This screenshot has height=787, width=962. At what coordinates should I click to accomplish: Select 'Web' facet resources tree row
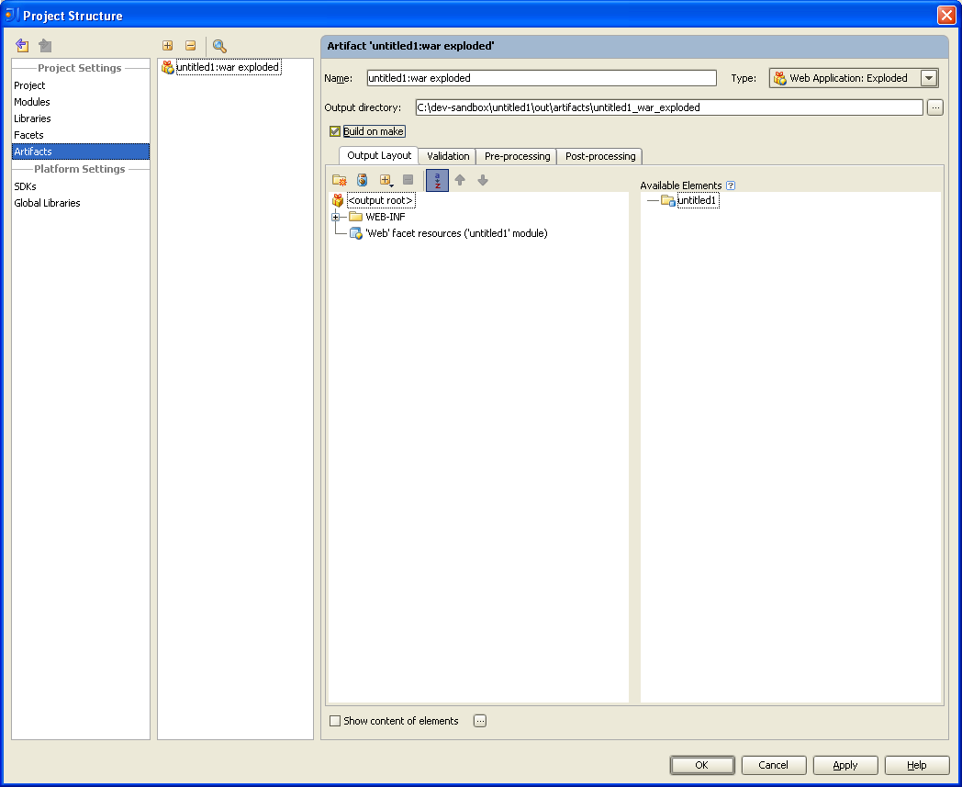tap(456, 233)
